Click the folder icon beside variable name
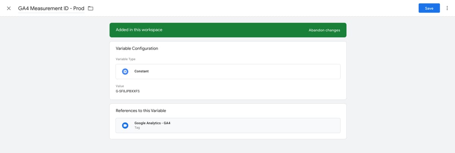Image resolution: width=455 pixels, height=153 pixels. (x=91, y=8)
